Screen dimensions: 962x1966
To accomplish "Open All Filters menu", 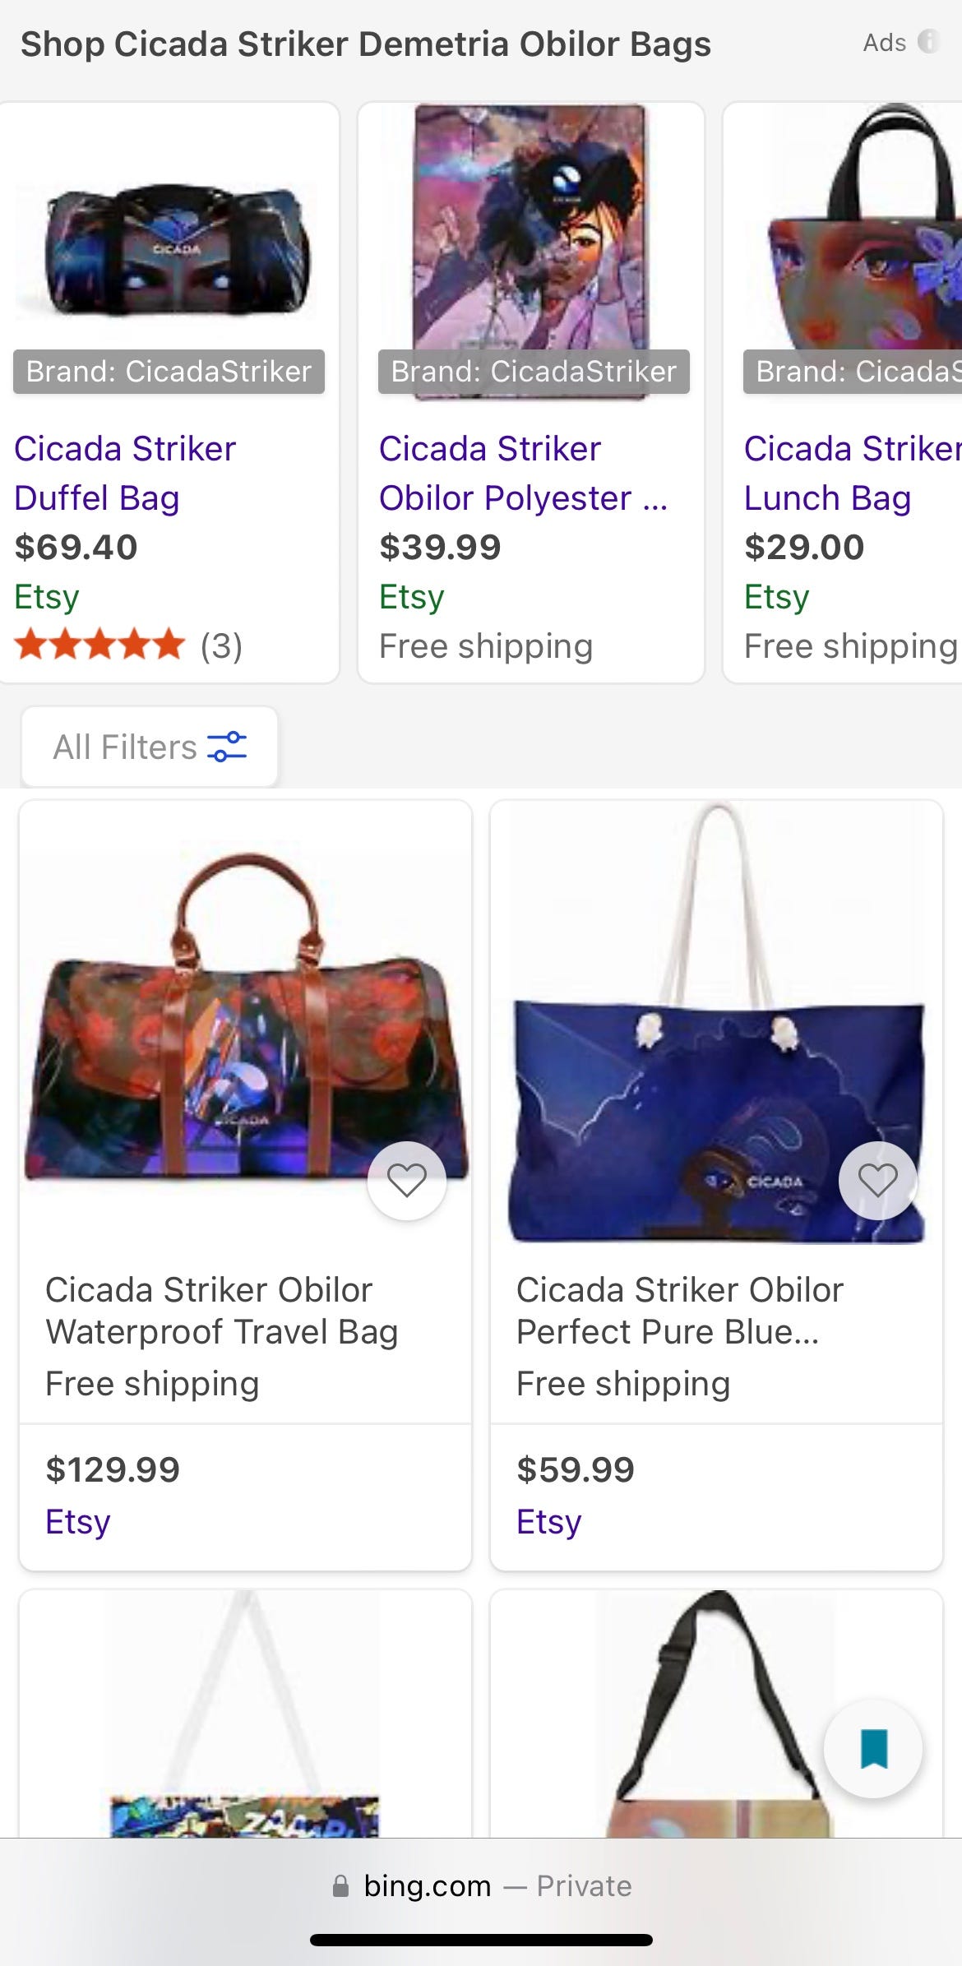I will pyautogui.click(x=150, y=747).
